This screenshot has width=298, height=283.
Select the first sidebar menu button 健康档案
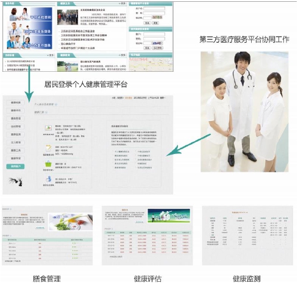coord(15,102)
